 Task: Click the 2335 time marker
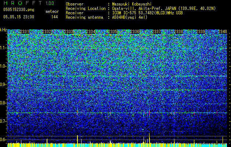coord(113,32)
